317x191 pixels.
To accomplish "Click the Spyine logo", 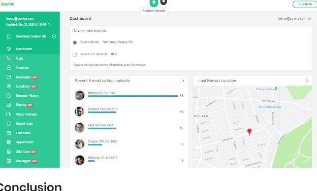I will coord(7,4).
